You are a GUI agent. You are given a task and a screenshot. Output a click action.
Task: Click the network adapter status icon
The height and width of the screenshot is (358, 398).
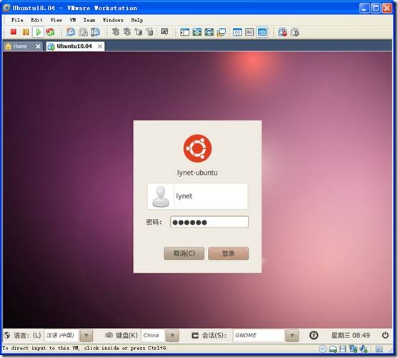353,349
